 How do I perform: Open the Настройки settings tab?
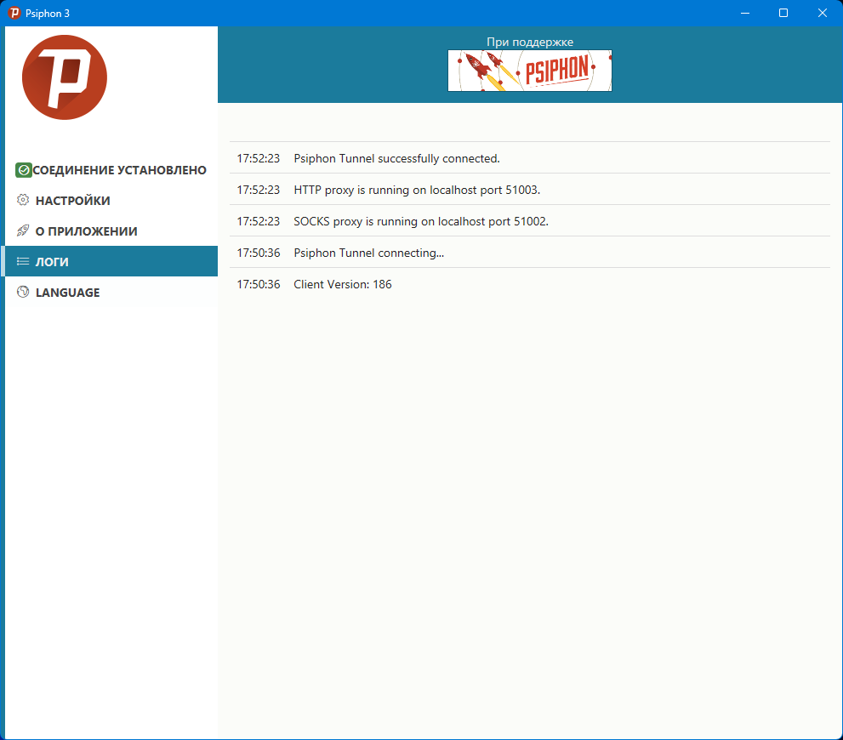tap(111, 201)
